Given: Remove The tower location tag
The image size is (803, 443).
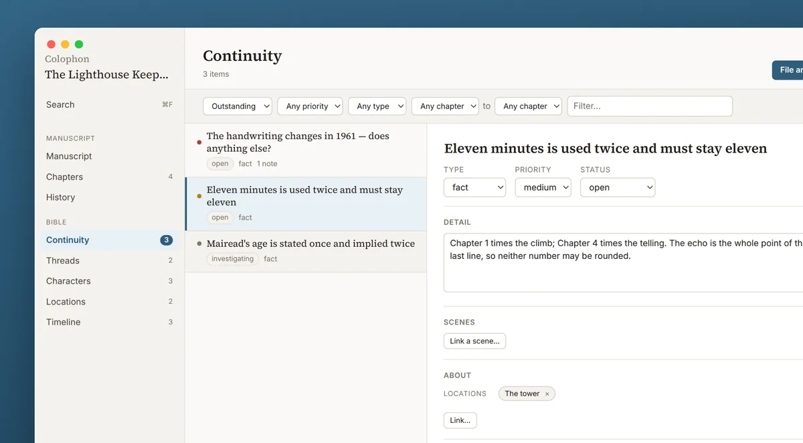Looking at the screenshot, I should (547, 394).
